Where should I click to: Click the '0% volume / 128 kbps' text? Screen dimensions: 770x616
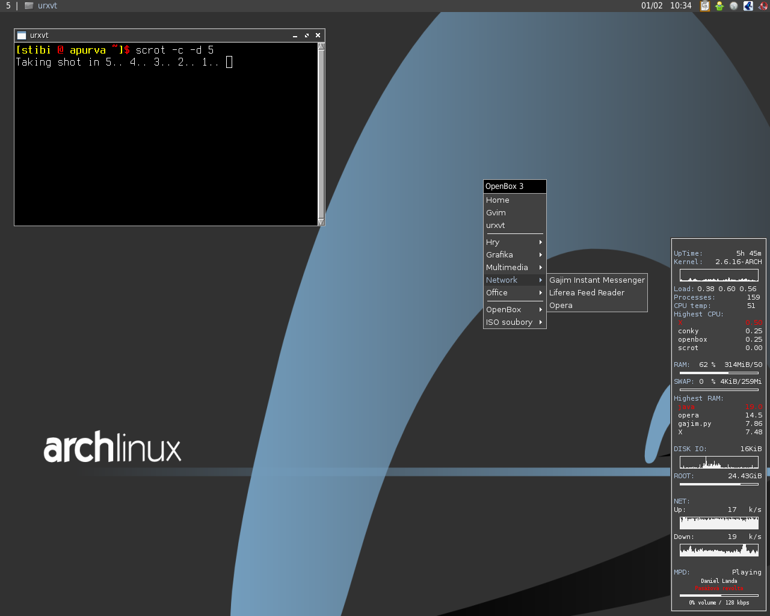point(719,603)
